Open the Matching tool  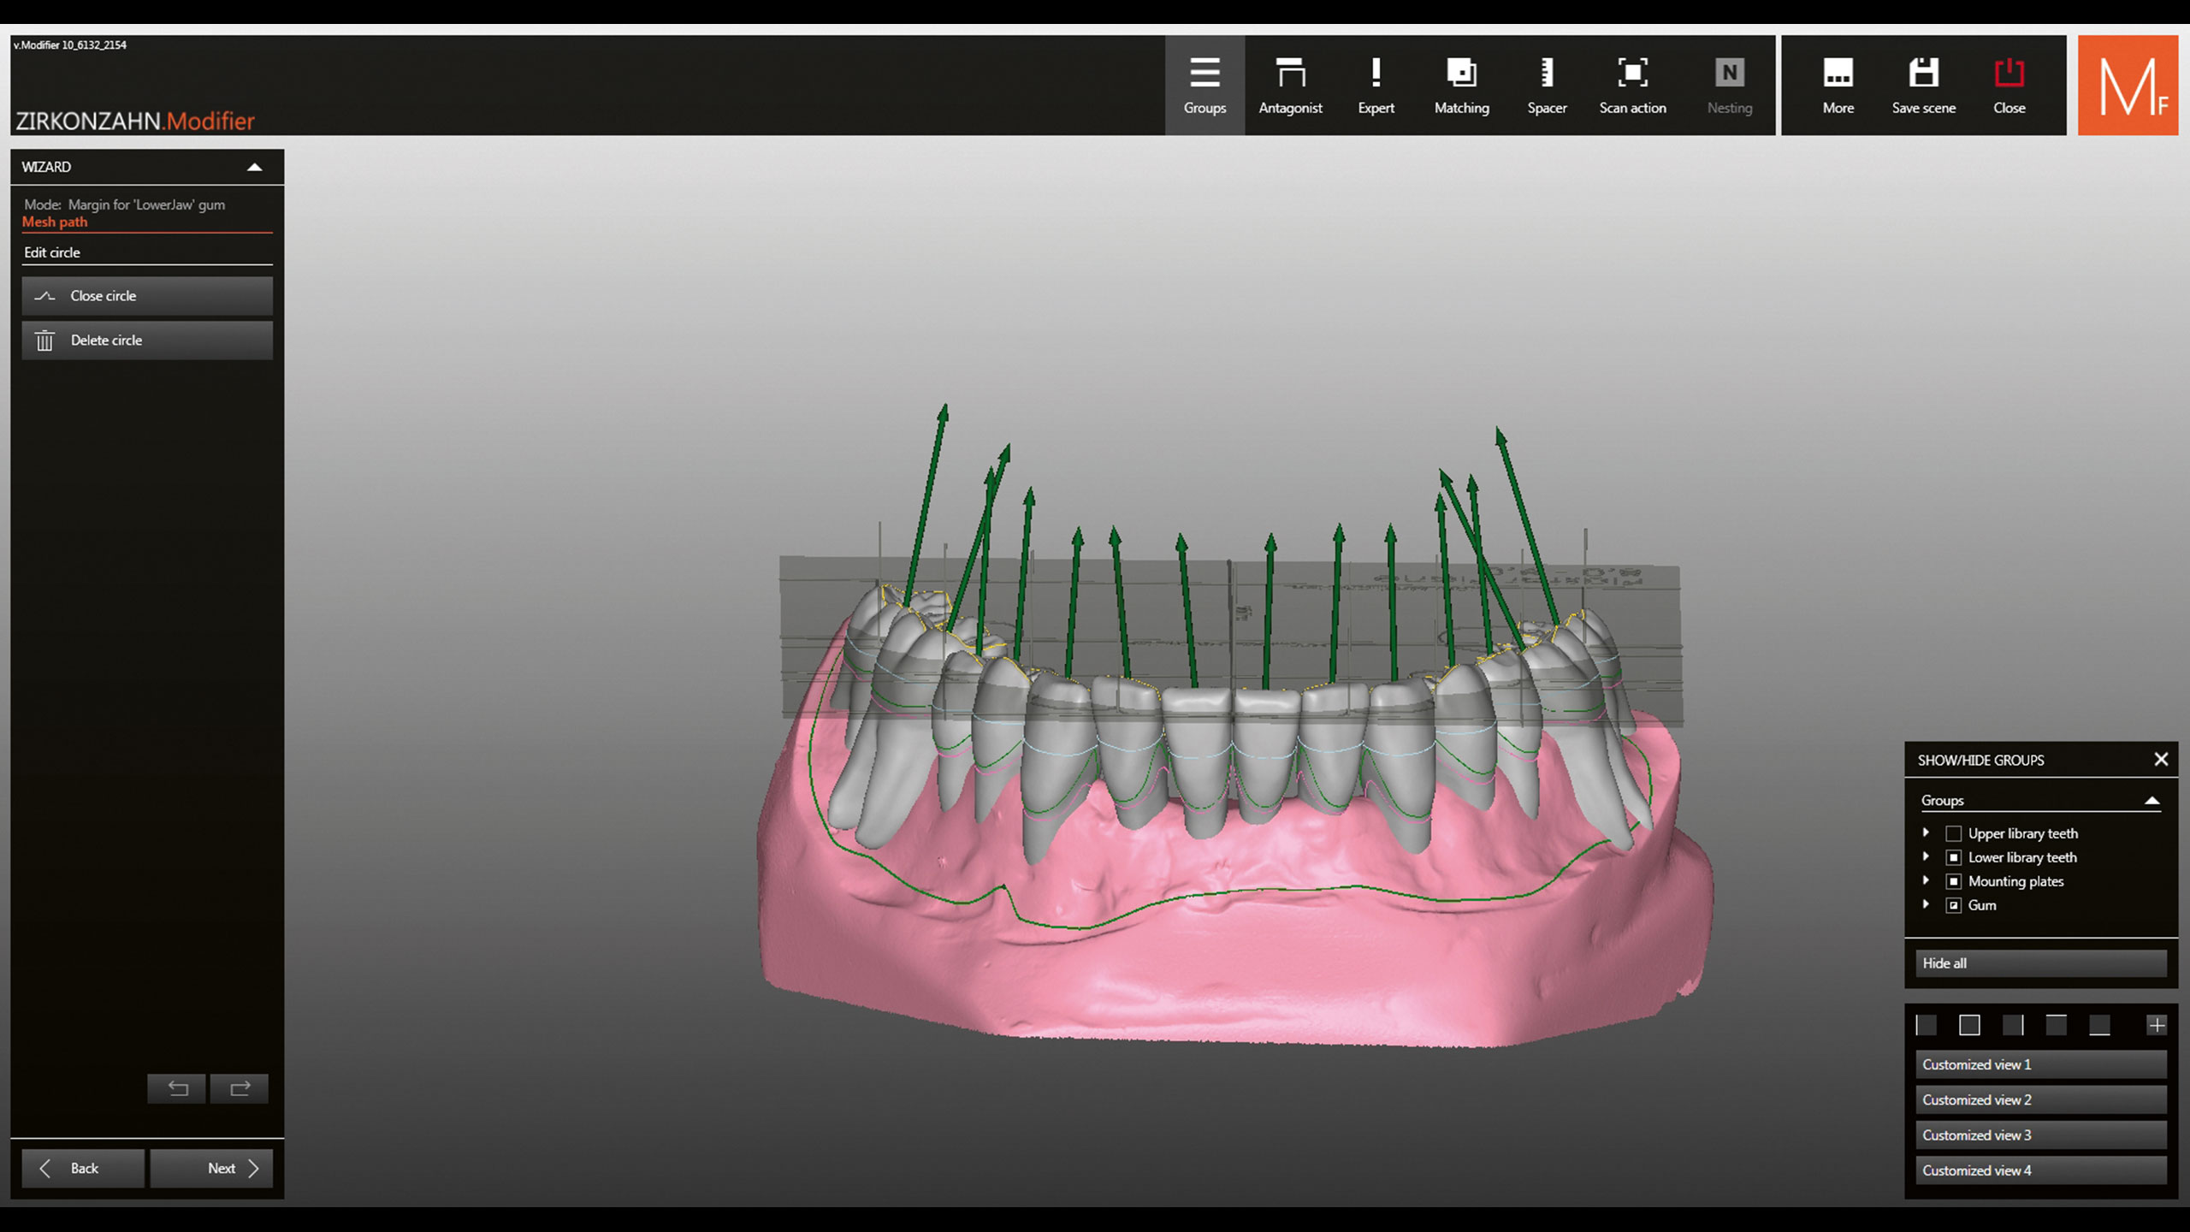tap(1461, 86)
